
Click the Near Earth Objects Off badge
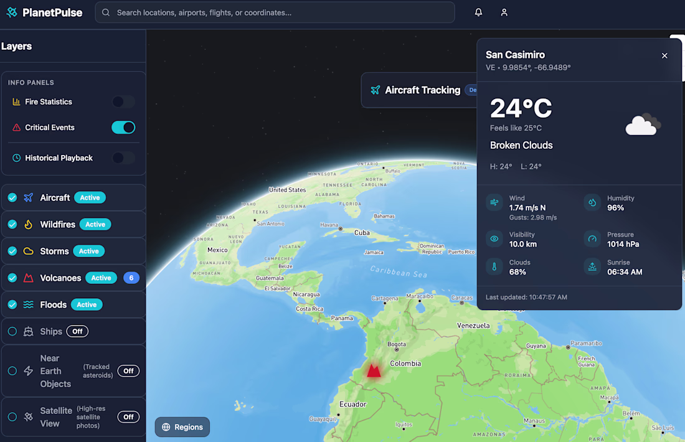(128, 371)
